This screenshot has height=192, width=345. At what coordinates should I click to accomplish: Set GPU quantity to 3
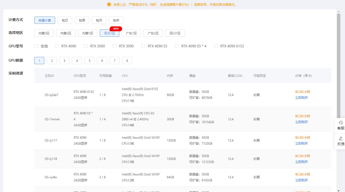coord(64,61)
